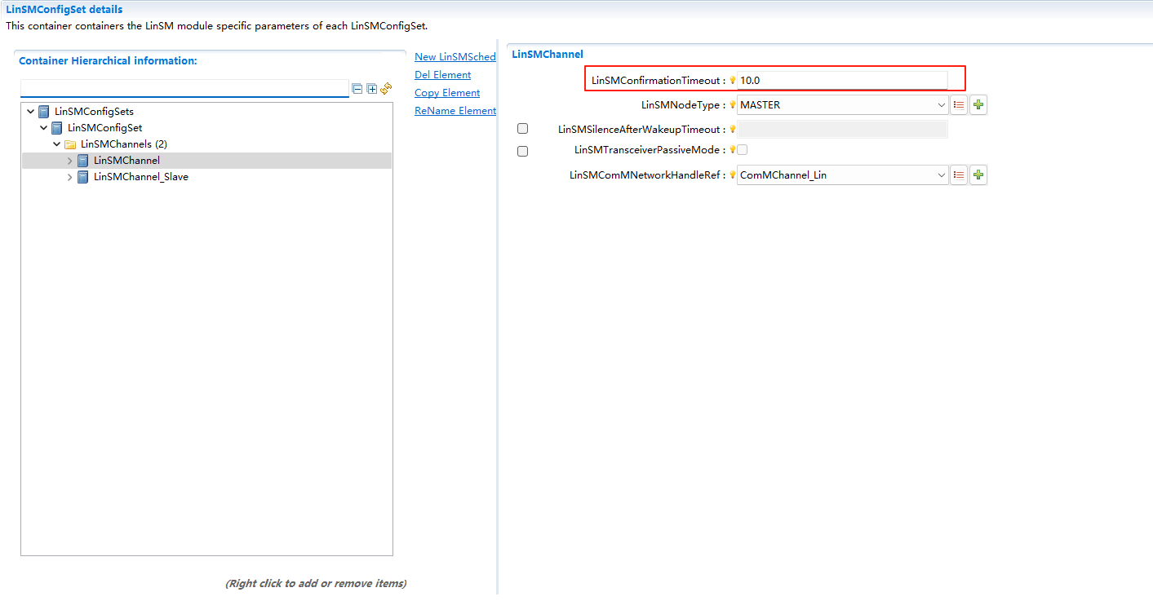This screenshot has width=1153, height=601.
Task: Click the Copy Element link
Action: click(447, 93)
